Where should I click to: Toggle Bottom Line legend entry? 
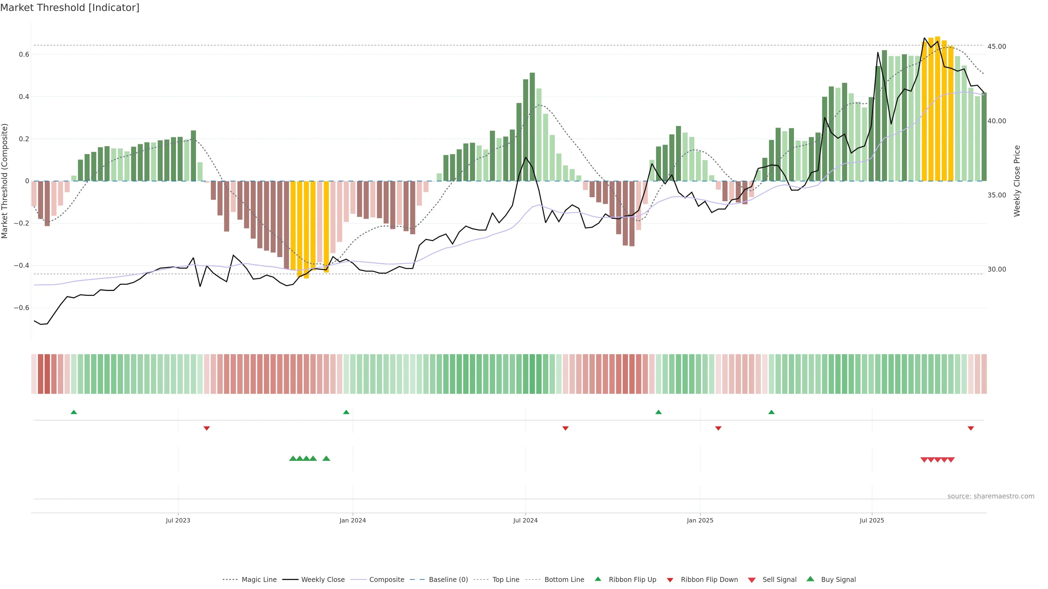[564, 580]
